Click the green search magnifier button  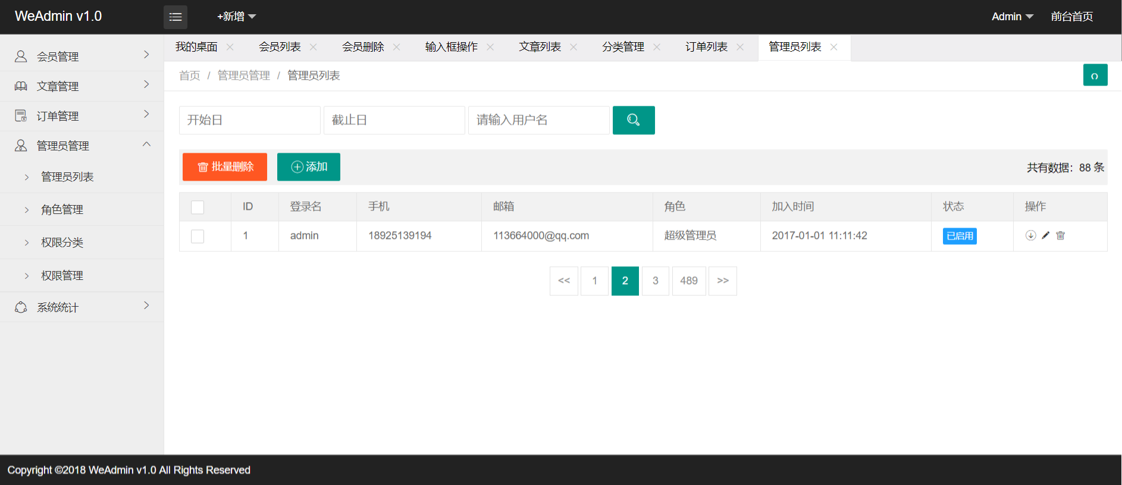[x=634, y=120]
